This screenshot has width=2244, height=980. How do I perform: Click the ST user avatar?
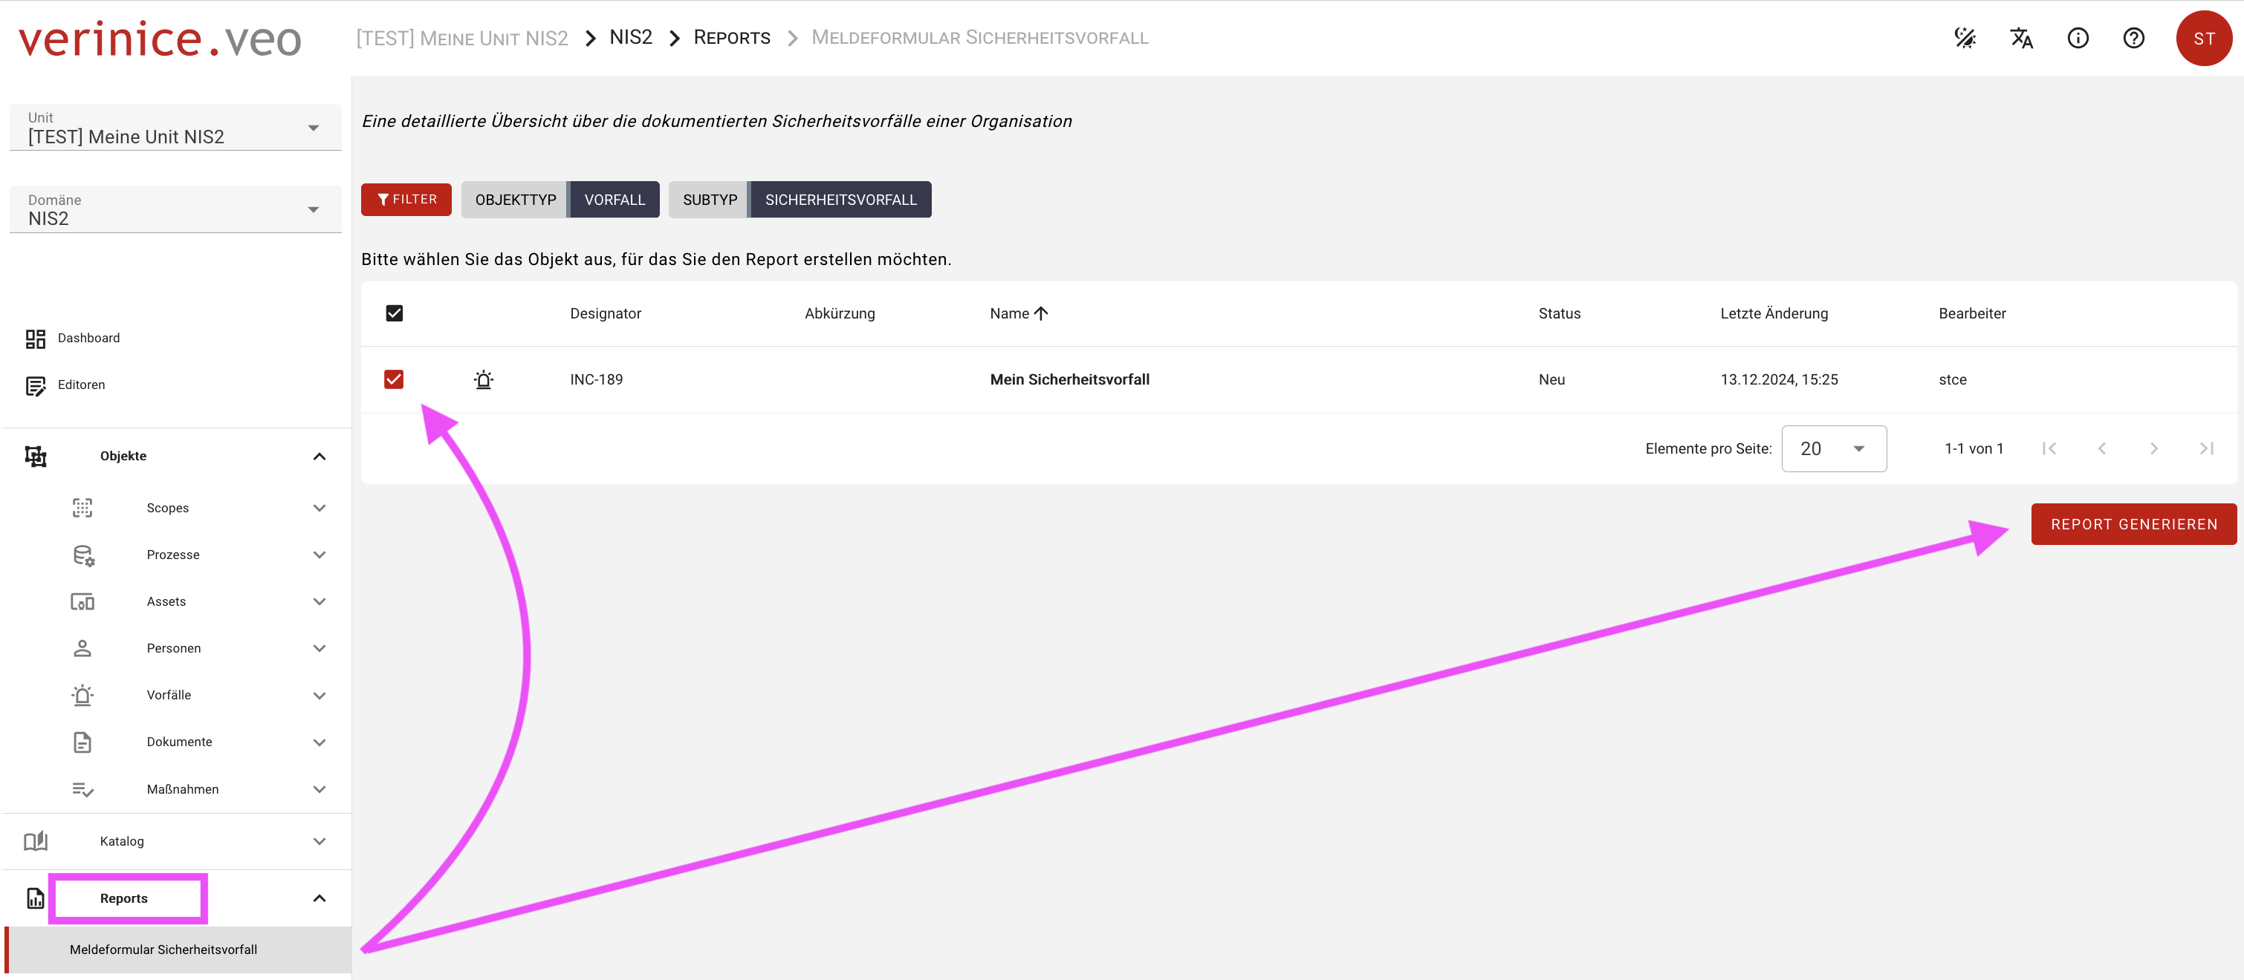pos(2203,39)
